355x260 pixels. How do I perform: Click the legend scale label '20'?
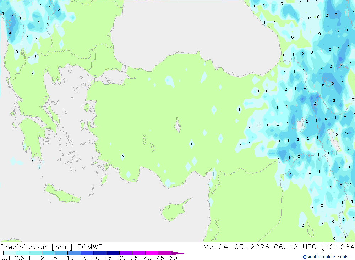[96, 258]
